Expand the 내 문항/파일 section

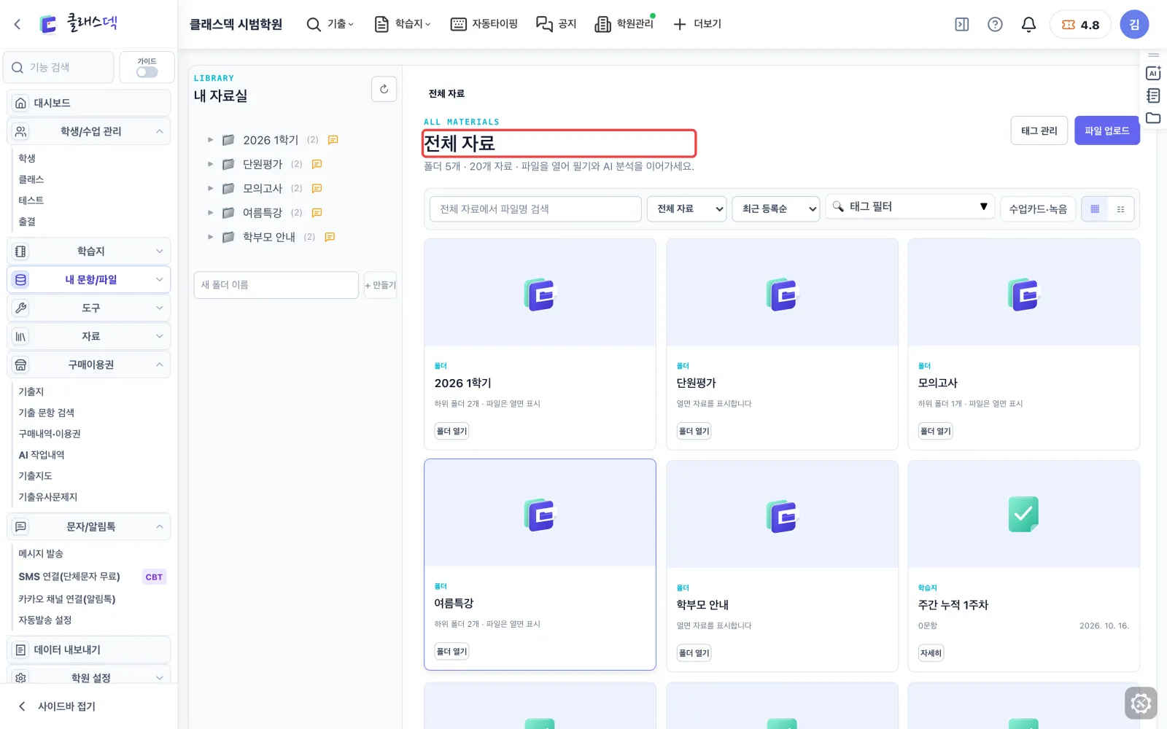tap(89, 279)
